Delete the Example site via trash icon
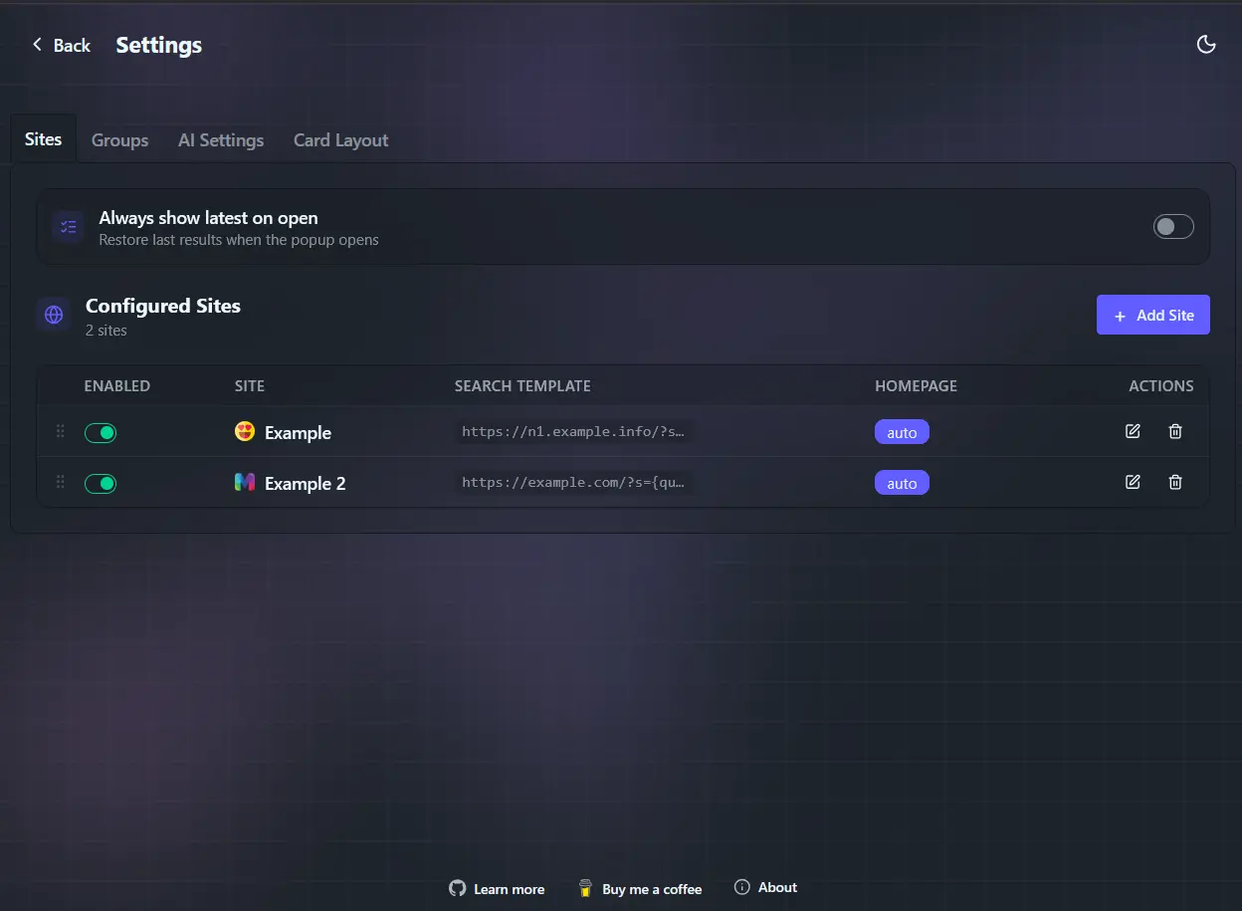The width and height of the screenshot is (1242, 911). [x=1175, y=431]
